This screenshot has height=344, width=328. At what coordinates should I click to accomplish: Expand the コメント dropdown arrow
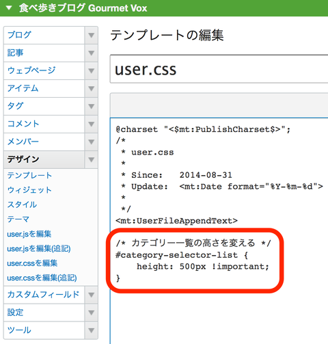pyautogui.click(x=92, y=124)
